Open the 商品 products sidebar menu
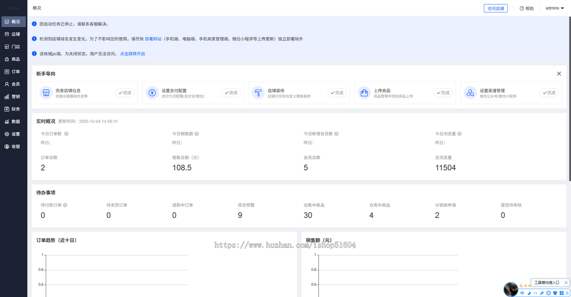The height and width of the screenshot is (297, 571). click(13, 59)
